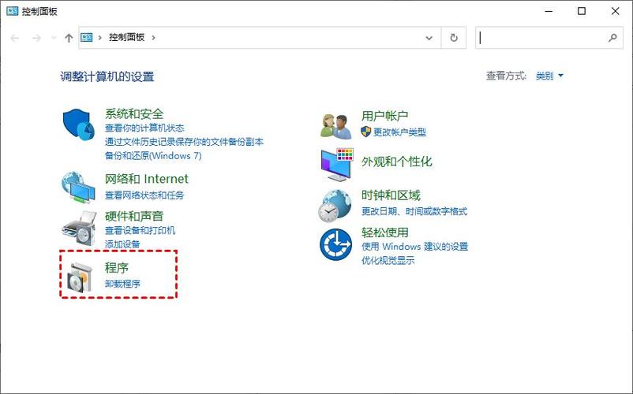Expand chevron before 控制面板 in address bar
Screen dimensions: 633x394
click(99, 38)
